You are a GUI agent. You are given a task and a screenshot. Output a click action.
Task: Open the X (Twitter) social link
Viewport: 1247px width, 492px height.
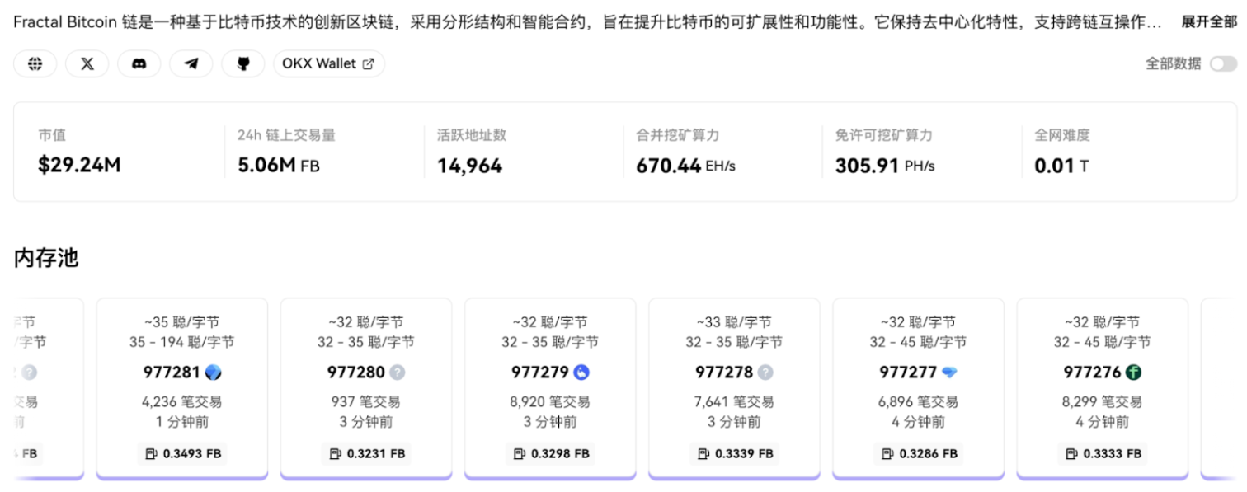point(87,63)
